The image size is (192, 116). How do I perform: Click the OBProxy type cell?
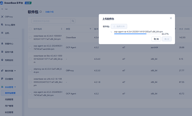[x=70, y=70]
